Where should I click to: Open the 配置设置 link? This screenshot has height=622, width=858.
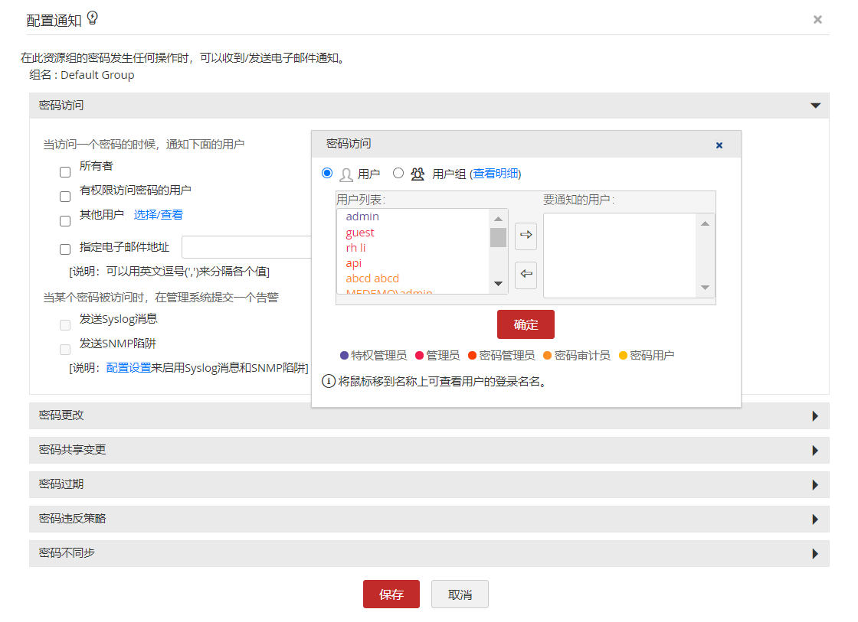(128, 368)
